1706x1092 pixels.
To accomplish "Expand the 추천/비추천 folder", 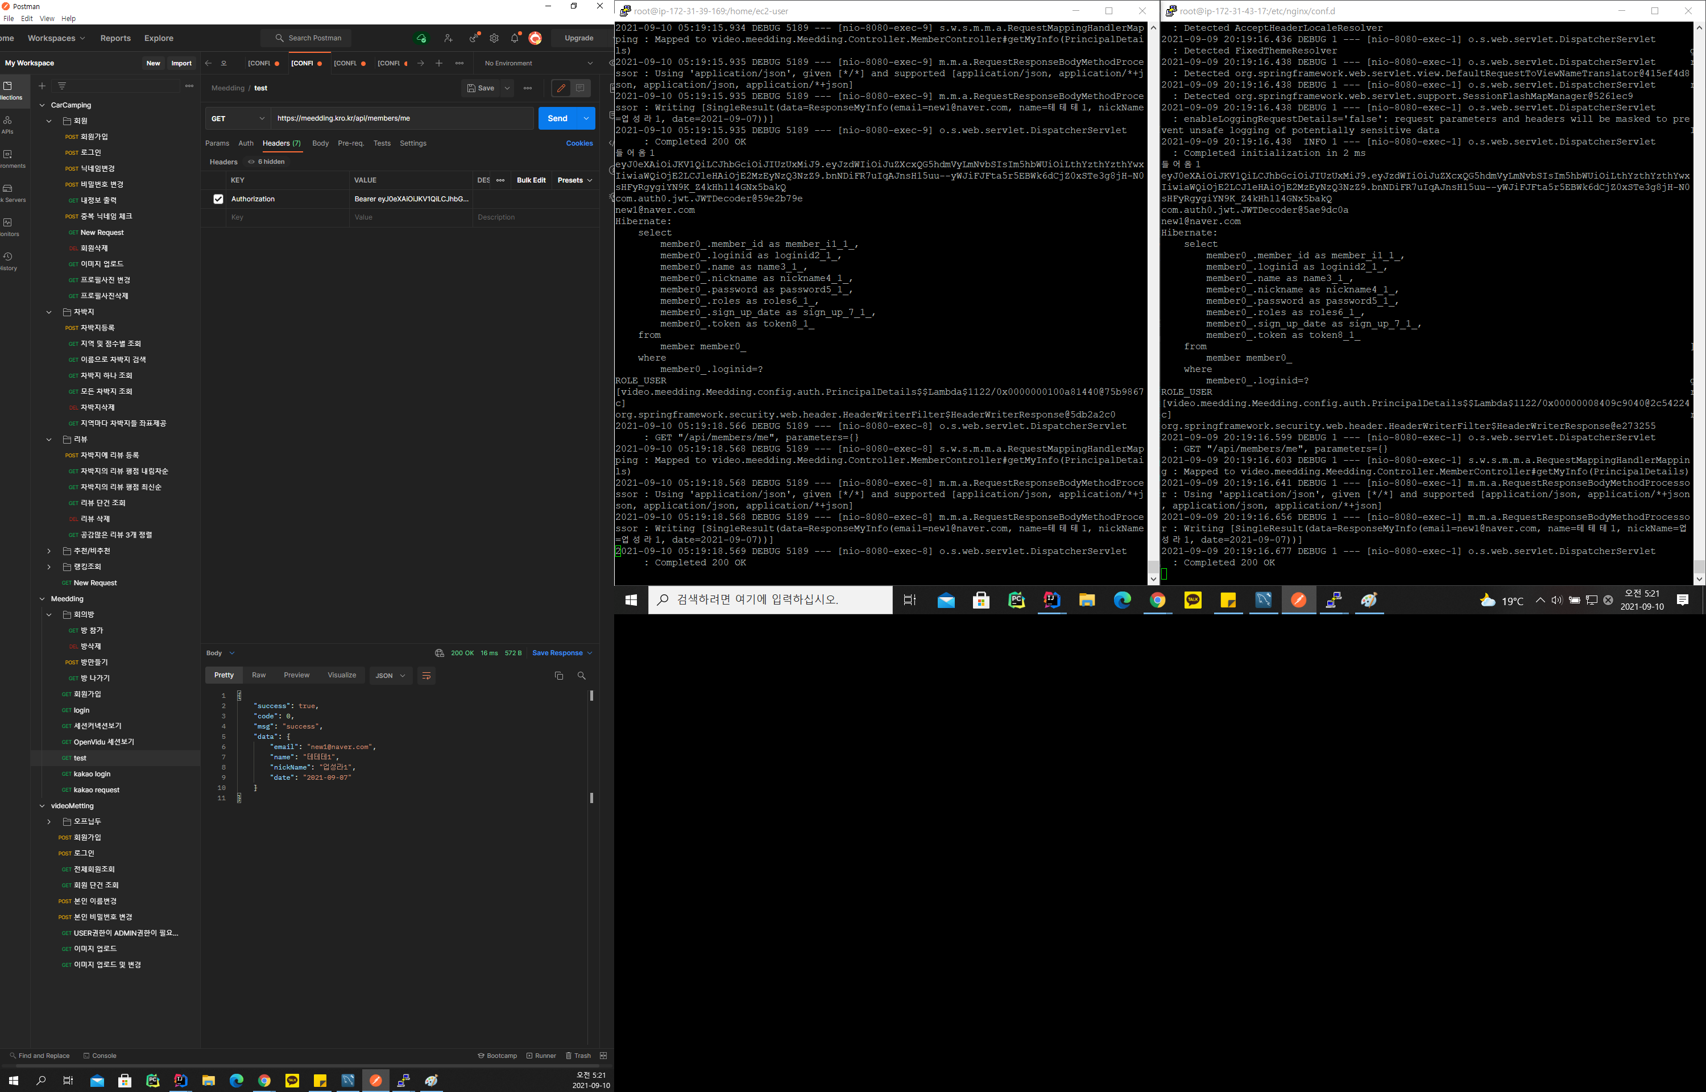I will click(x=49, y=551).
